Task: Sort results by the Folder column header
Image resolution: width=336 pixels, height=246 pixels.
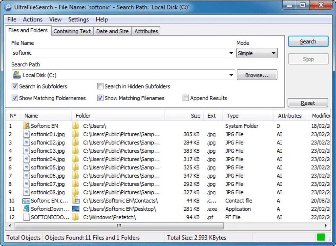Action: [x=118, y=116]
